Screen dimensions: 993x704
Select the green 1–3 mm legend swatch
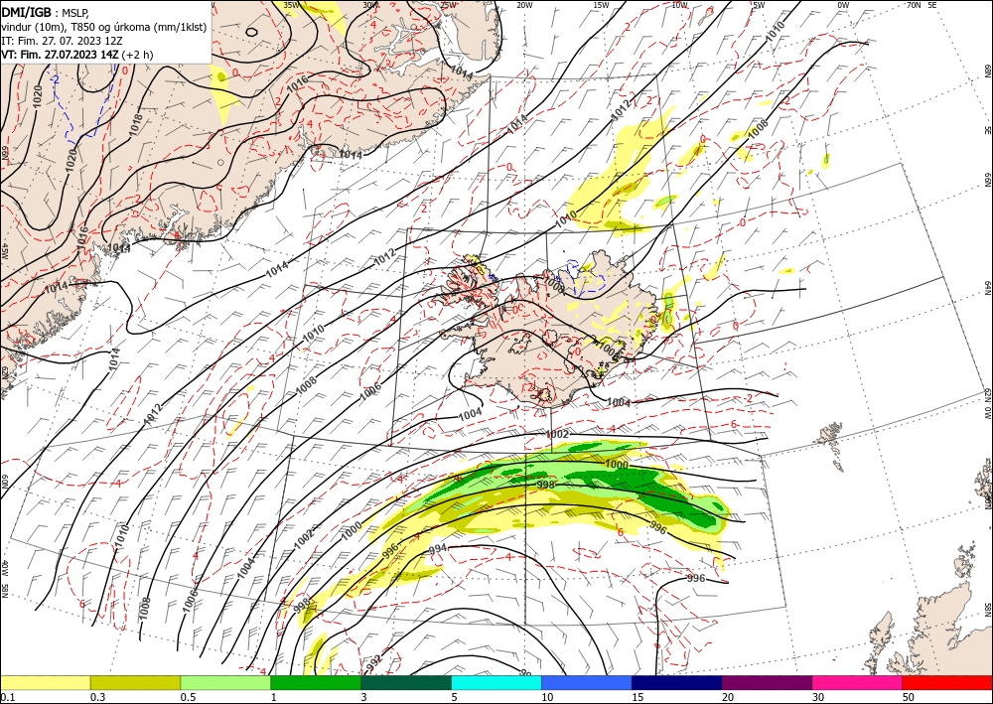pos(316,682)
